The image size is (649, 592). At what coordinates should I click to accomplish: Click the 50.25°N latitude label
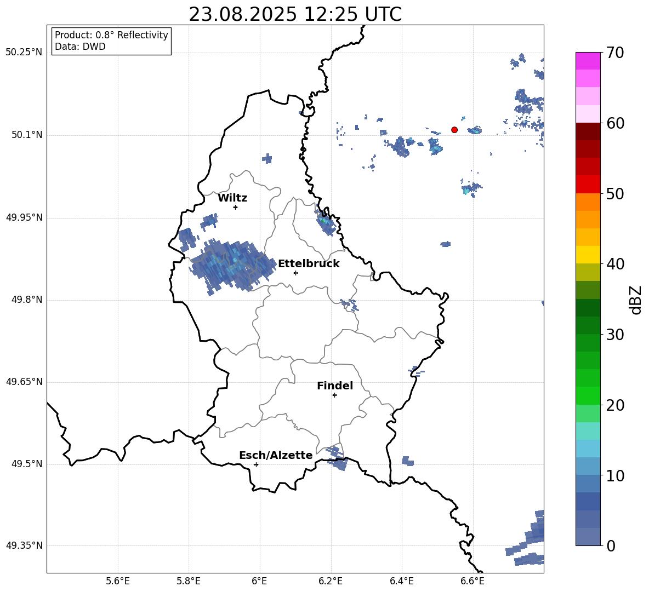tap(24, 53)
